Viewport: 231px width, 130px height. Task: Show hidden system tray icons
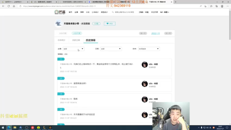[199, 128]
